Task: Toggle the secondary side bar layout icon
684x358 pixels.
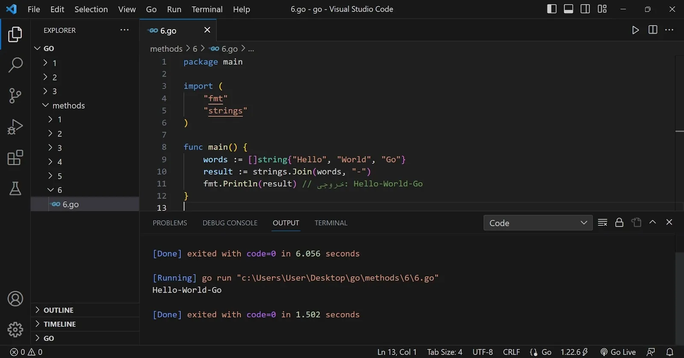Action: [x=585, y=9]
